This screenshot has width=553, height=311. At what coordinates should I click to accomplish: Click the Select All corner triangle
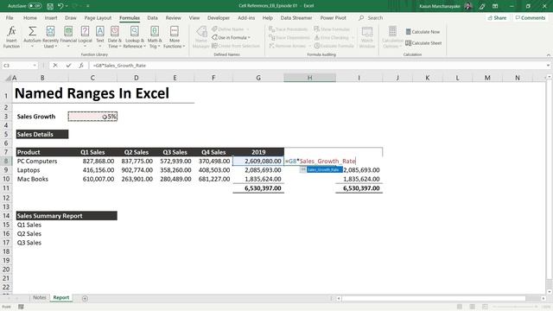(x=8, y=78)
